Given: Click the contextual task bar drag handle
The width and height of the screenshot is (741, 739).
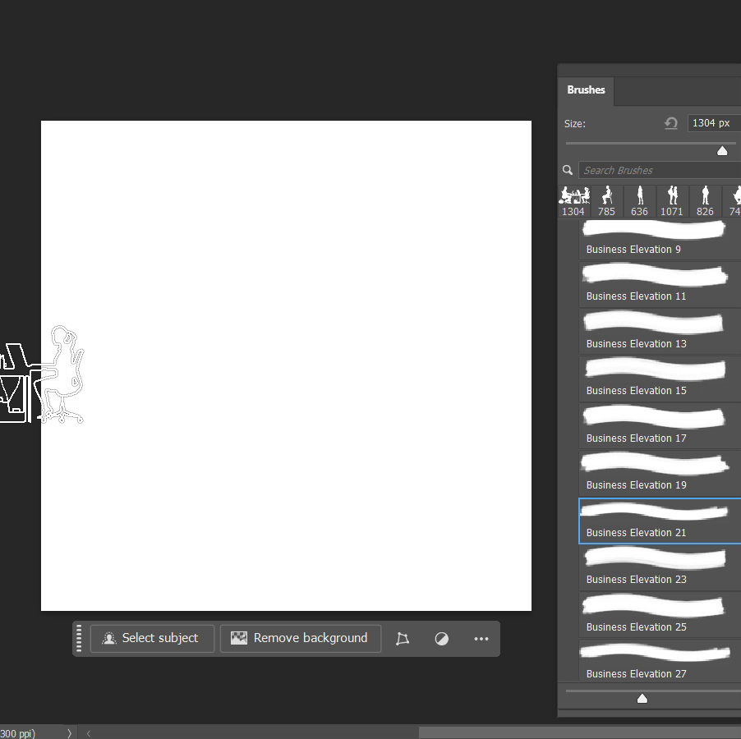Looking at the screenshot, I should [80, 638].
